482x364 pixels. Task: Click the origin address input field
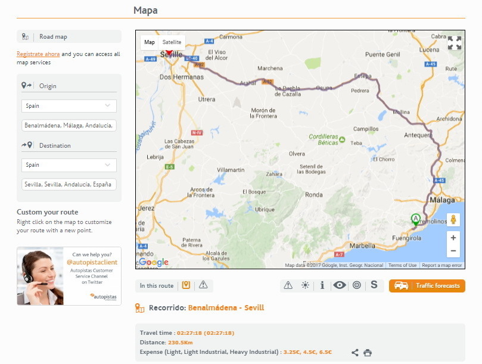[x=69, y=126]
